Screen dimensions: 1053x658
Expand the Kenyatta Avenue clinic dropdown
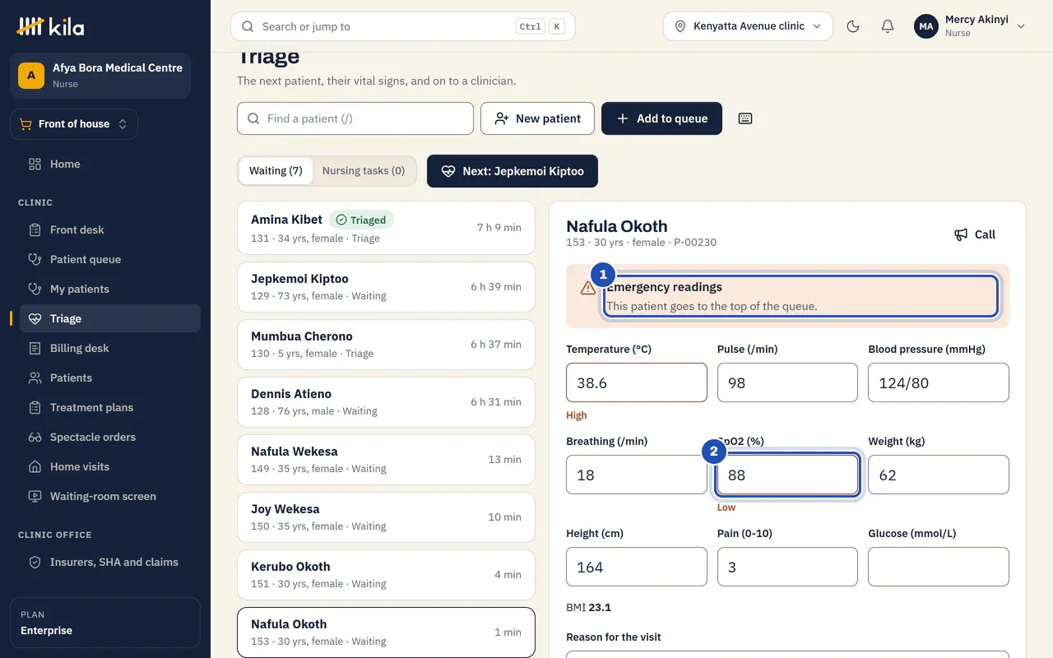coord(748,26)
